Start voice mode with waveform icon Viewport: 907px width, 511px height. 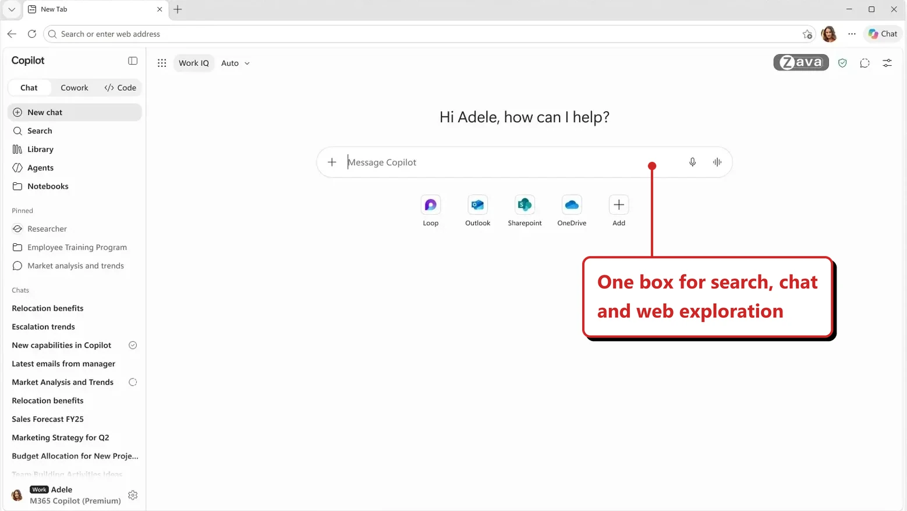[717, 162]
